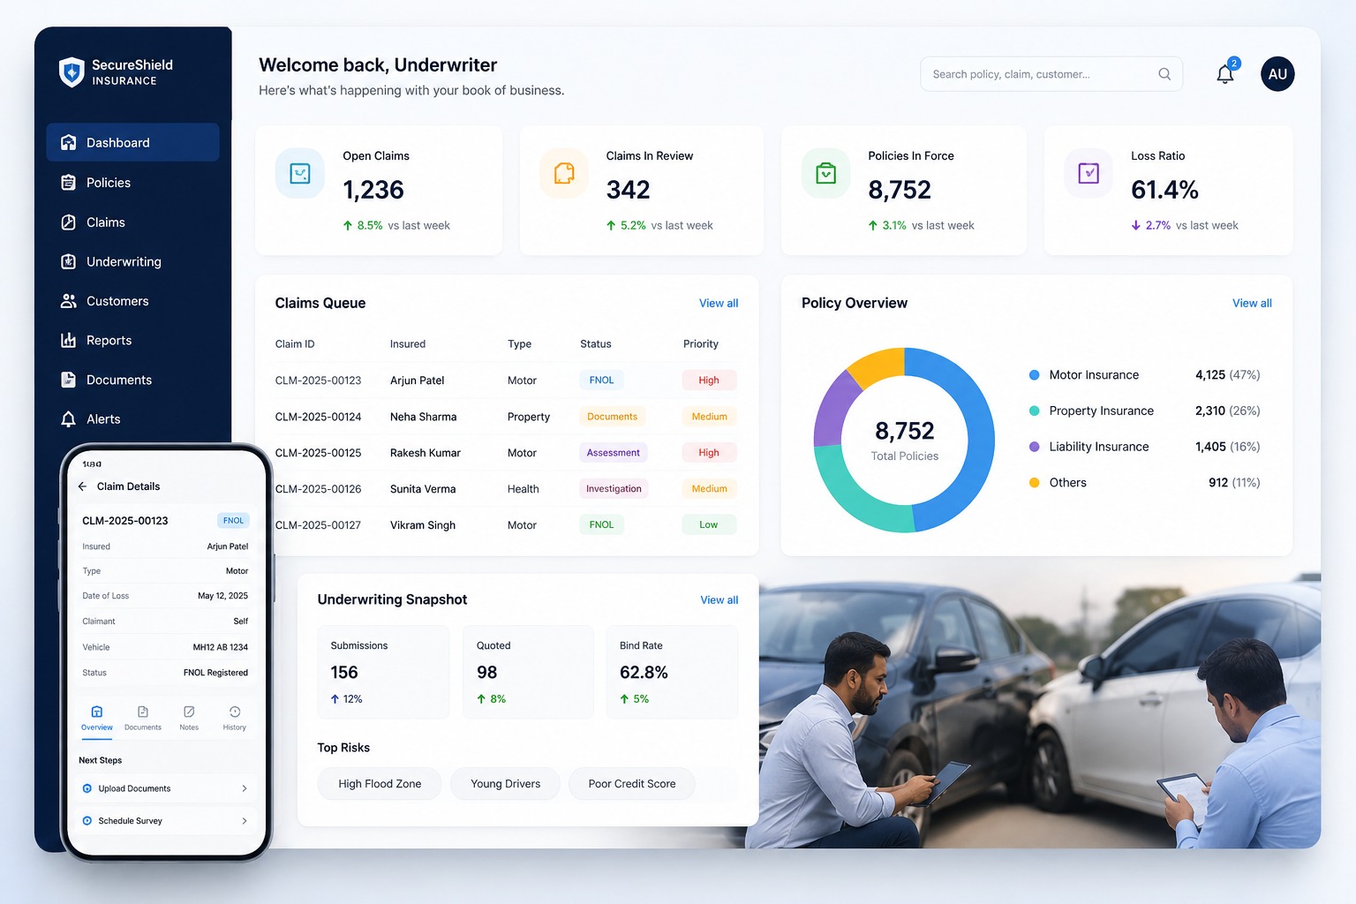Click the Young Drivers risk chip

[505, 784]
